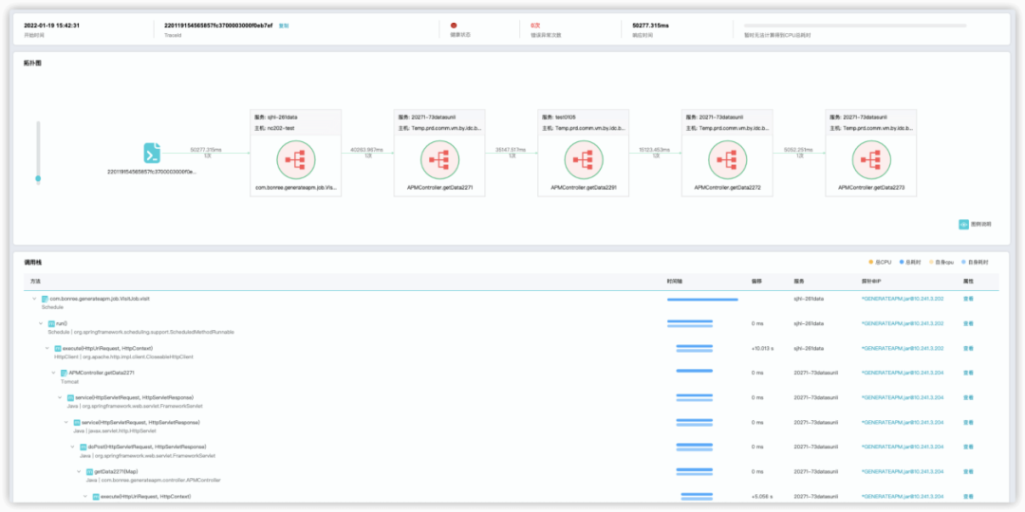Click the 探针@IP column header

coord(871,282)
